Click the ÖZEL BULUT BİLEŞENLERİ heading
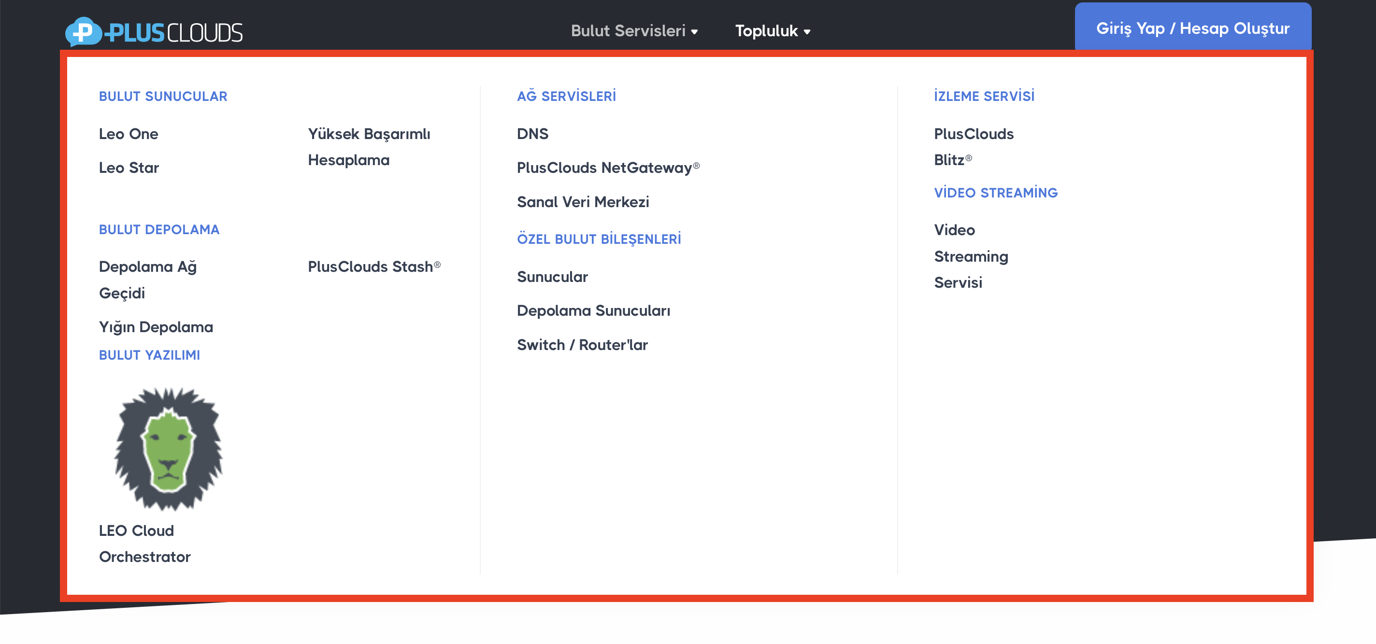This screenshot has width=1376, height=644. point(599,239)
